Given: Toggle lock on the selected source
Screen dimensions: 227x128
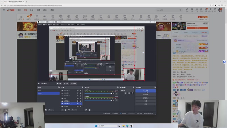Looking at the screenshot, I should point(81,104).
